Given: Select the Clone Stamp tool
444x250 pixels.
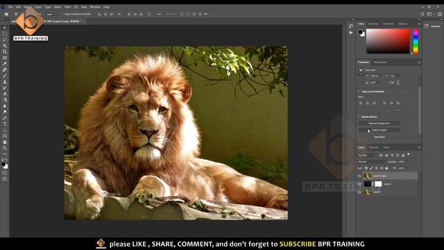Looking at the screenshot, I should click(5, 82).
